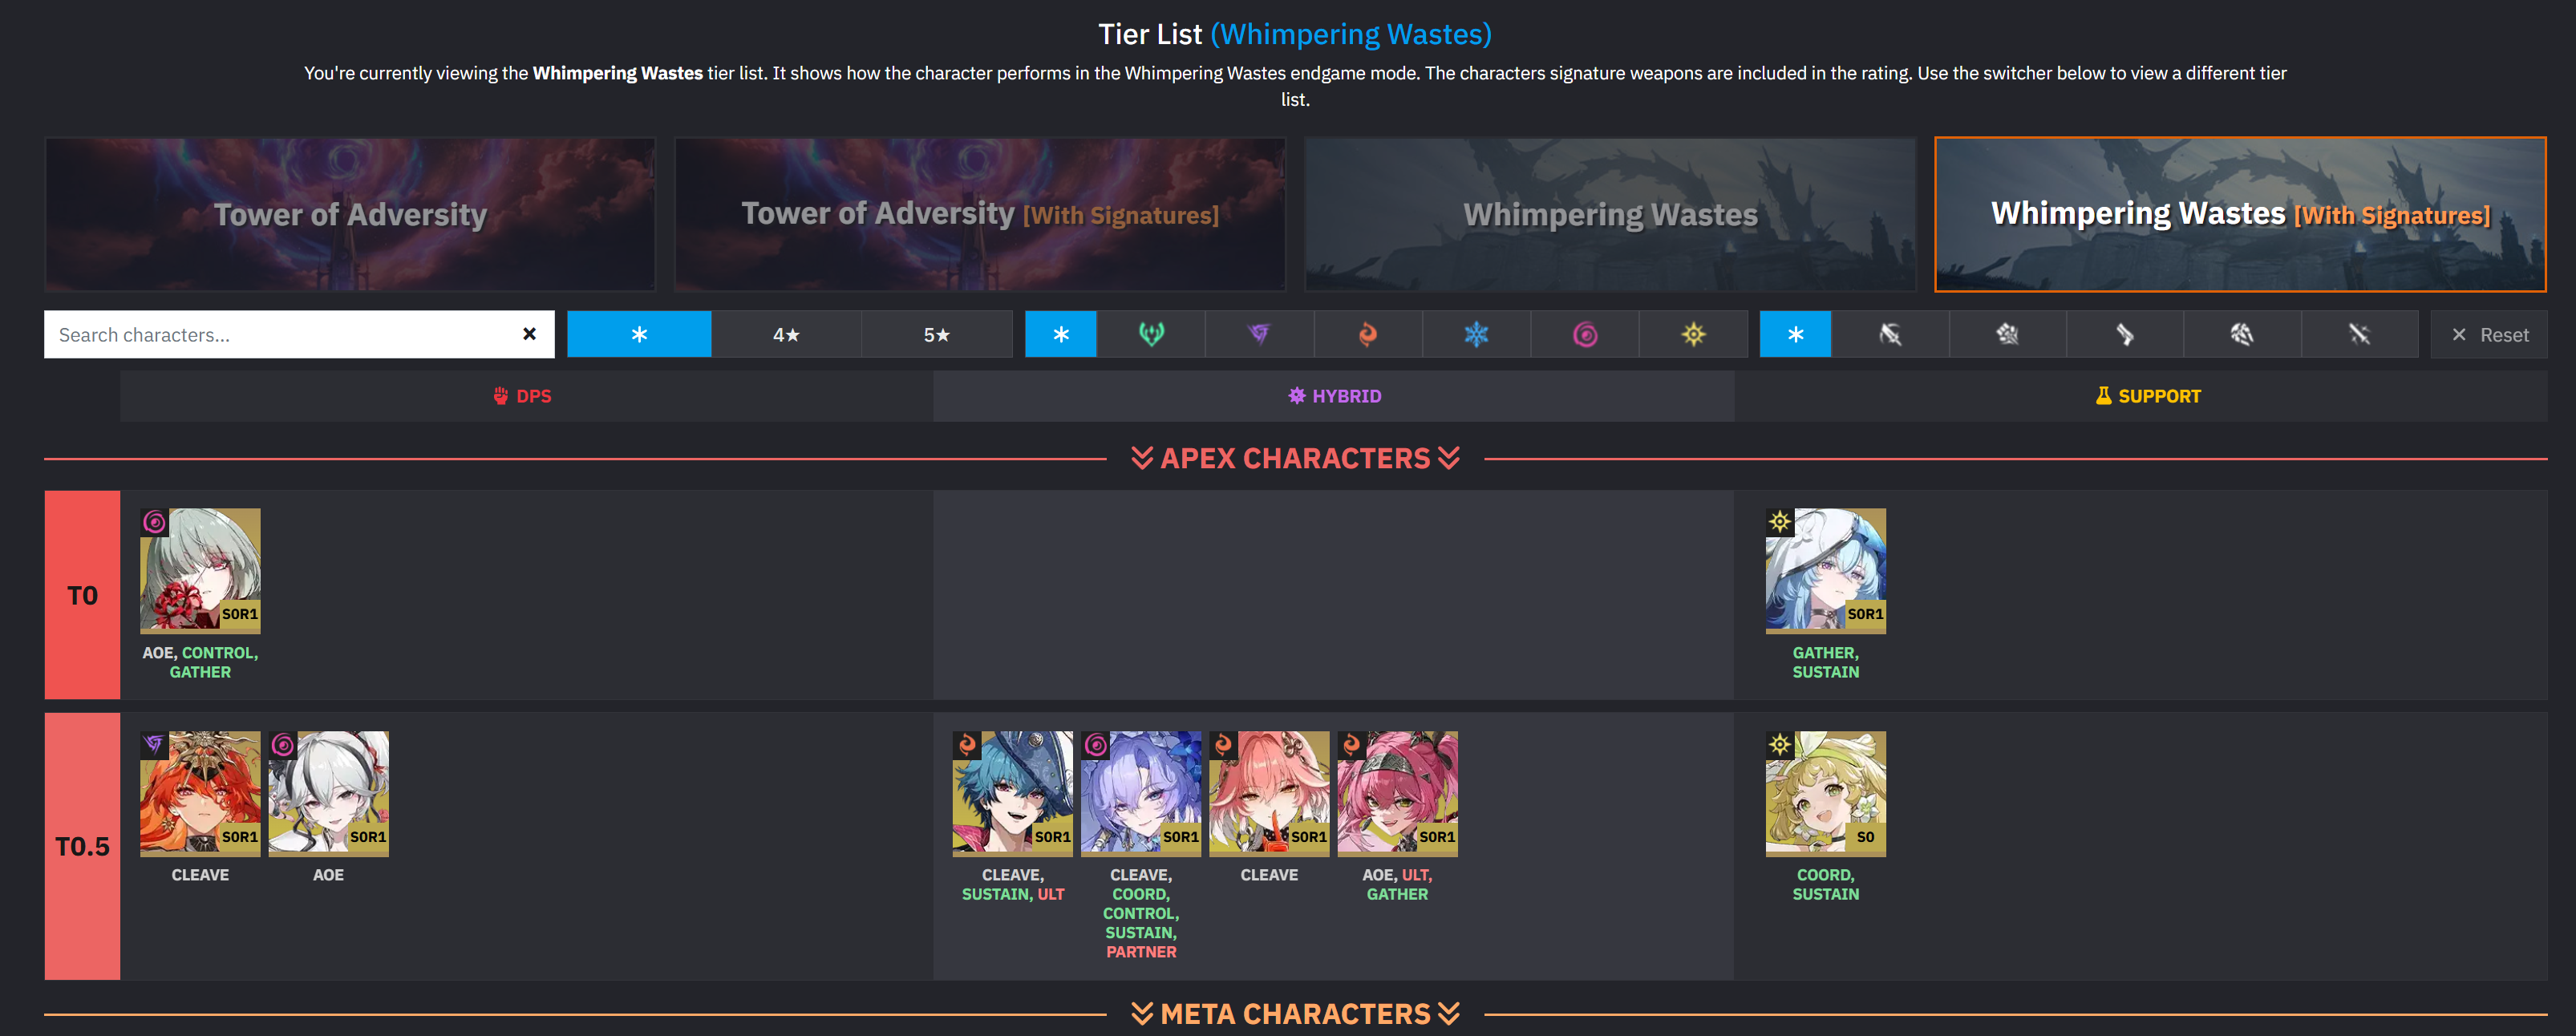Expand the META CHARACTERS section

1295,1013
